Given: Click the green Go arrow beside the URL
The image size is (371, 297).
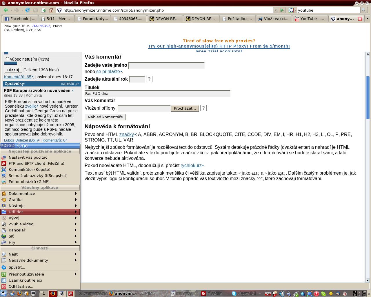Looking at the screenshot, I should point(282,10).
